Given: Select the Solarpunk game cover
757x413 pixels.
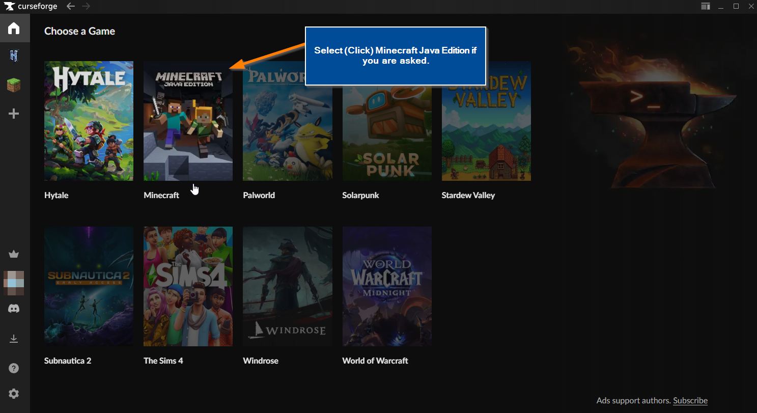Looking at the screenshot, I should [x=387, y=121].
